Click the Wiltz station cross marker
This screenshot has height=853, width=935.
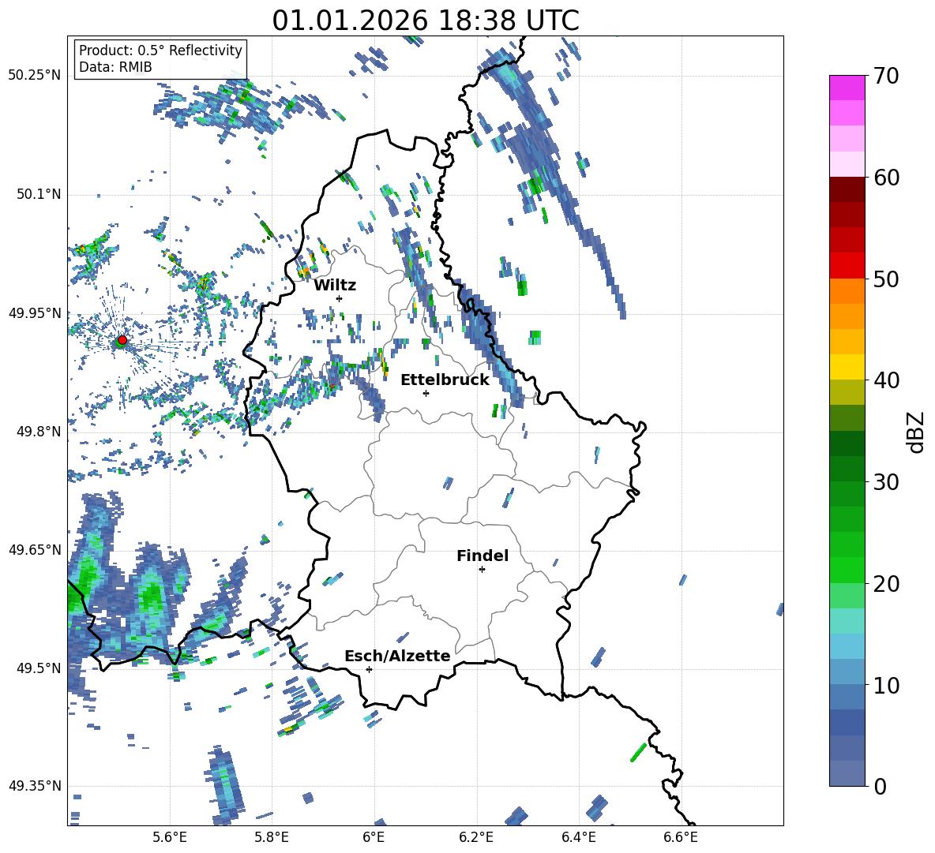[x=340, y=298]
